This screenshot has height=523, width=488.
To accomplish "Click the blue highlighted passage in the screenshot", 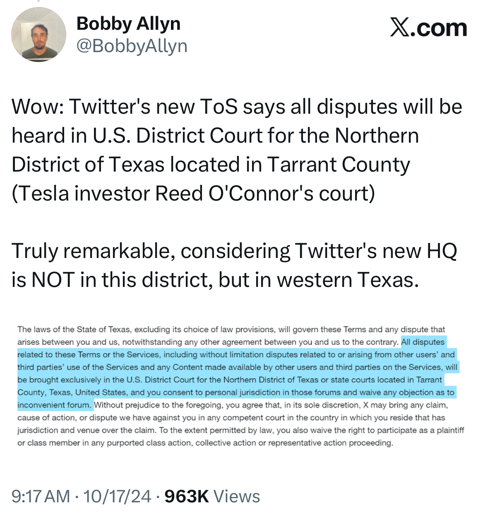I will [236, 373].
